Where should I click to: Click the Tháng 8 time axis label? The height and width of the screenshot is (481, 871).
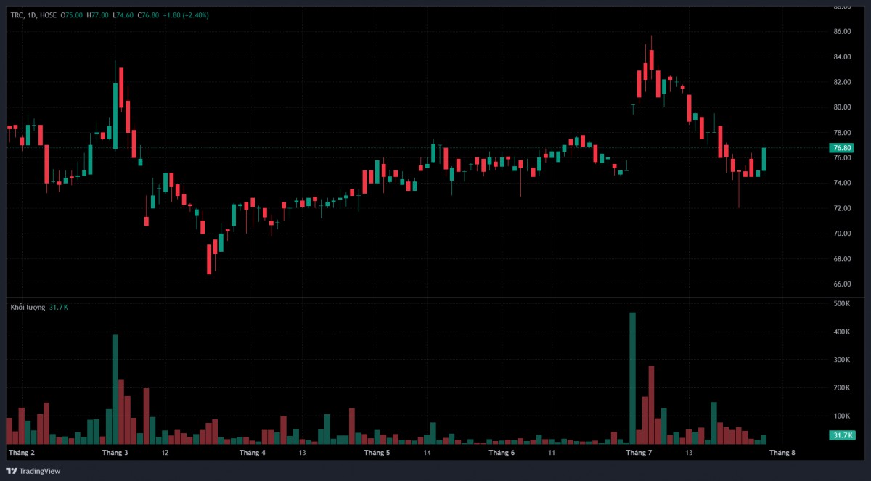tap(782, 453)
